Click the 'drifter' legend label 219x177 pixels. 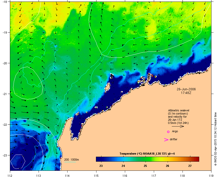pyautogui.click(x=173, y=139)
